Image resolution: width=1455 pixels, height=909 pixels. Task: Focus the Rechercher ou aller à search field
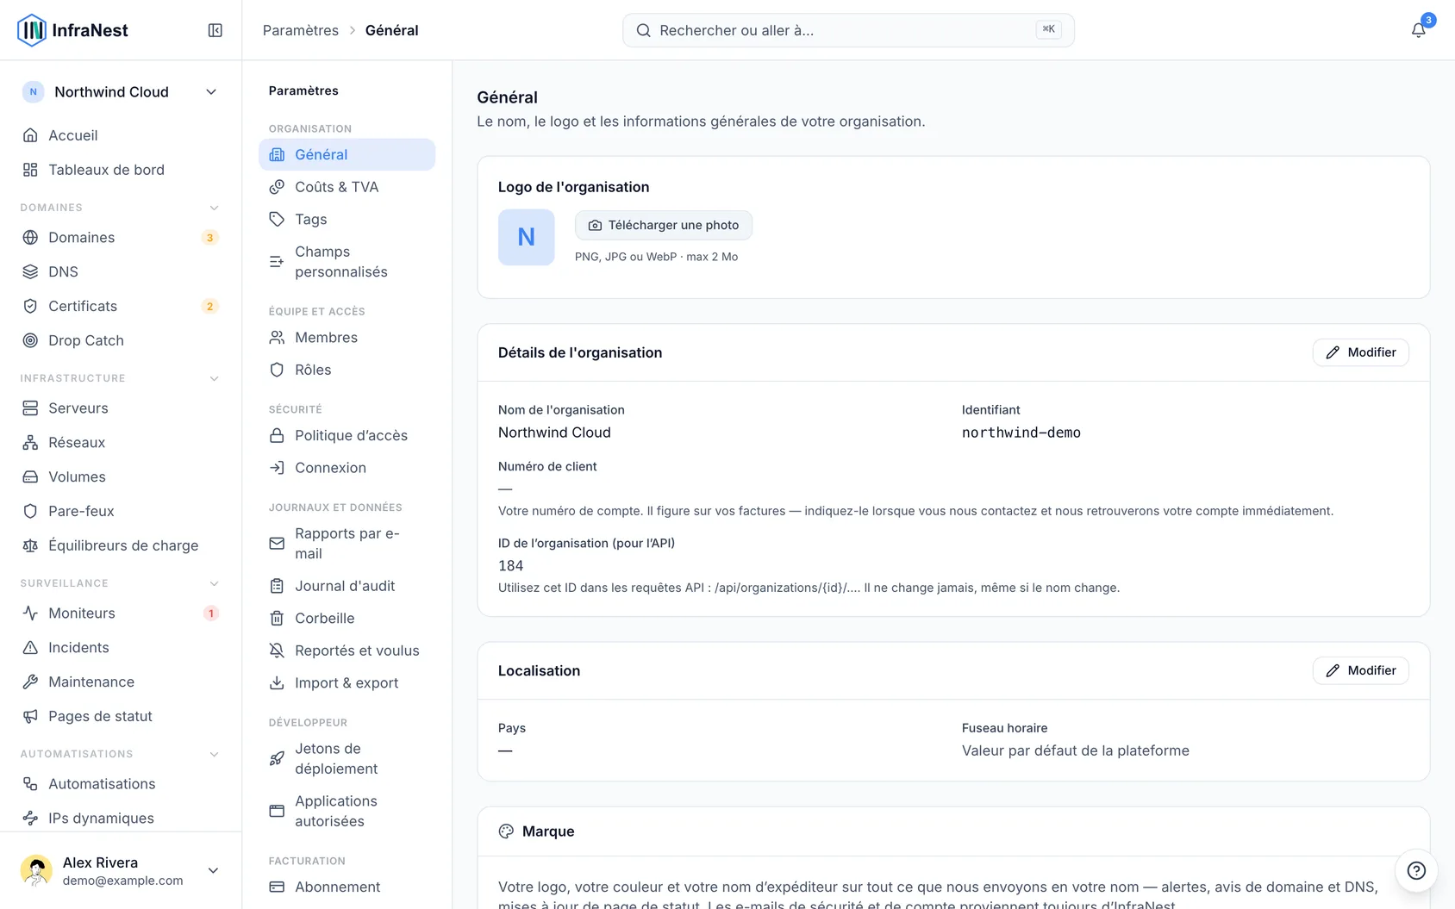(848, 30)
